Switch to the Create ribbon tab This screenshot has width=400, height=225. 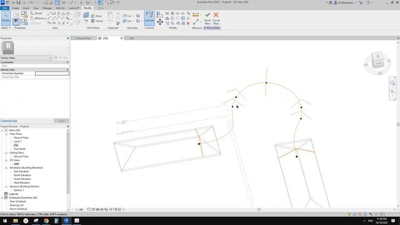coord(15,8)
